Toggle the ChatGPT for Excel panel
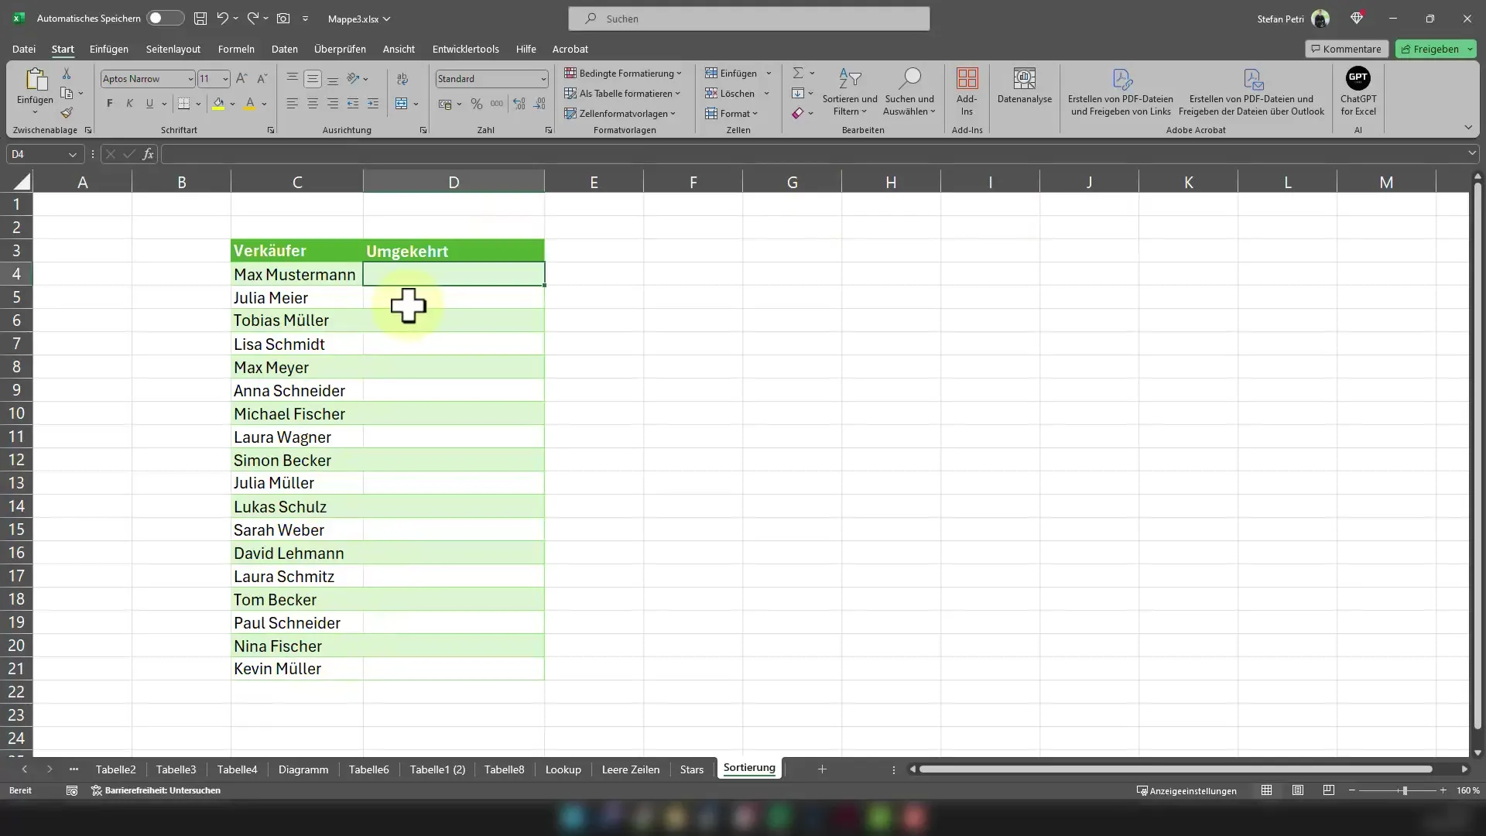Image resolution: width=1486 pixels, height=836 pixels. pos(1358,91)
